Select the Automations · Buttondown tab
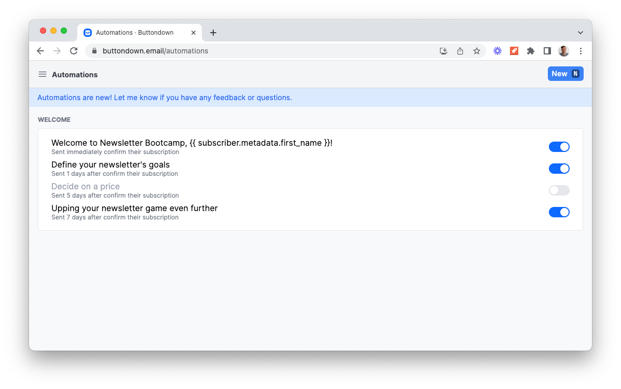 [x=135, y=32]
